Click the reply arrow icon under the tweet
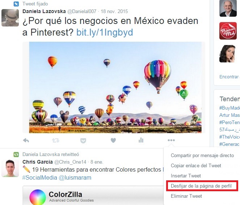Image resolution: width=240 pixels, height=205 pixels. point(26,140)
